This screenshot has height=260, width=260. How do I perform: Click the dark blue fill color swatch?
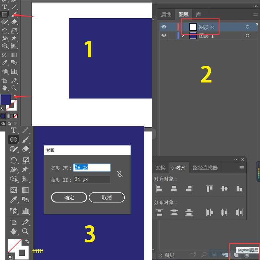5,100
